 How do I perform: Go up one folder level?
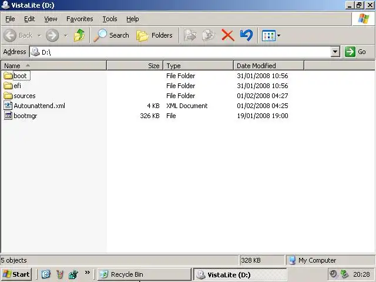79,35
